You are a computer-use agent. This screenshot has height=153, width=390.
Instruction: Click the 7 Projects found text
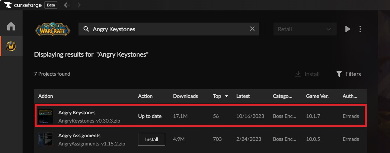pyautogui.click(x=52, y=74)
